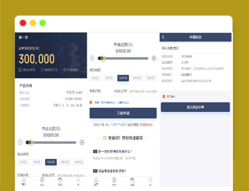Click plus icon on left screen amount slider

(82, 142)
